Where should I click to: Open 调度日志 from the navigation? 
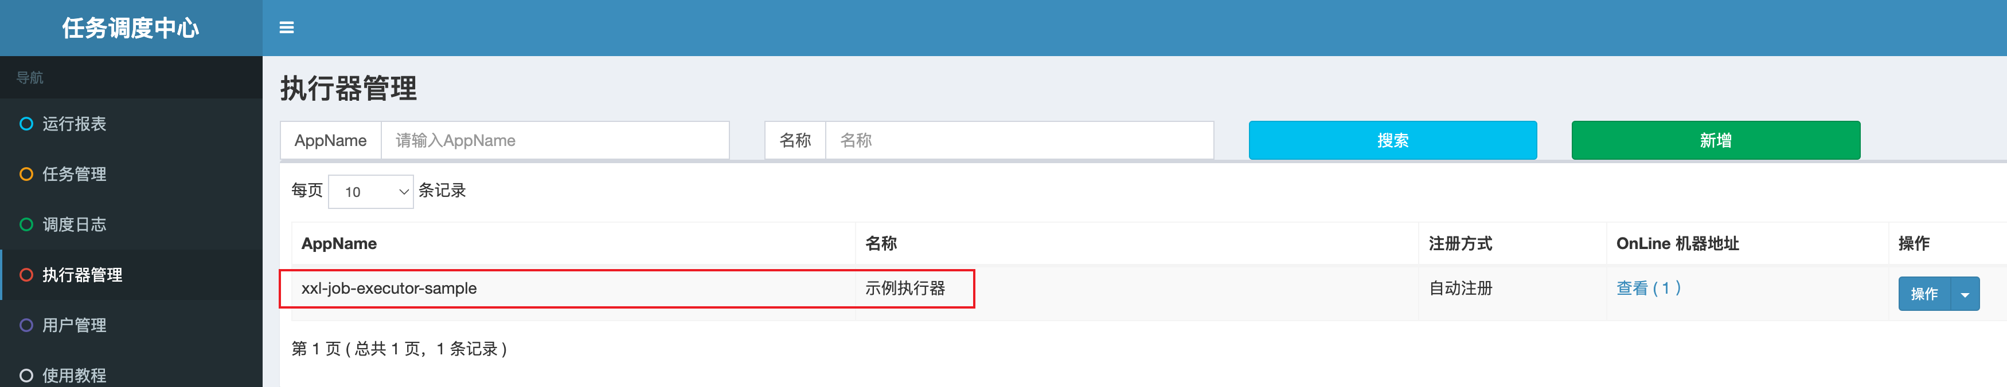point(74,224)
